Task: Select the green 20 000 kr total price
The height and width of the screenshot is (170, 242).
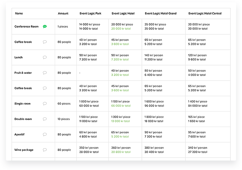Action: click(x=121, y=29)
